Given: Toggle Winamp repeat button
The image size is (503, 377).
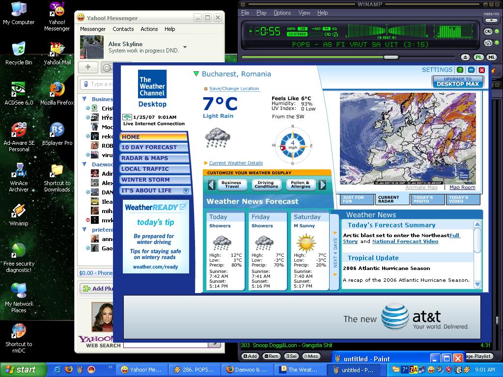Looking at the screenshot, I should coord(488,31).
